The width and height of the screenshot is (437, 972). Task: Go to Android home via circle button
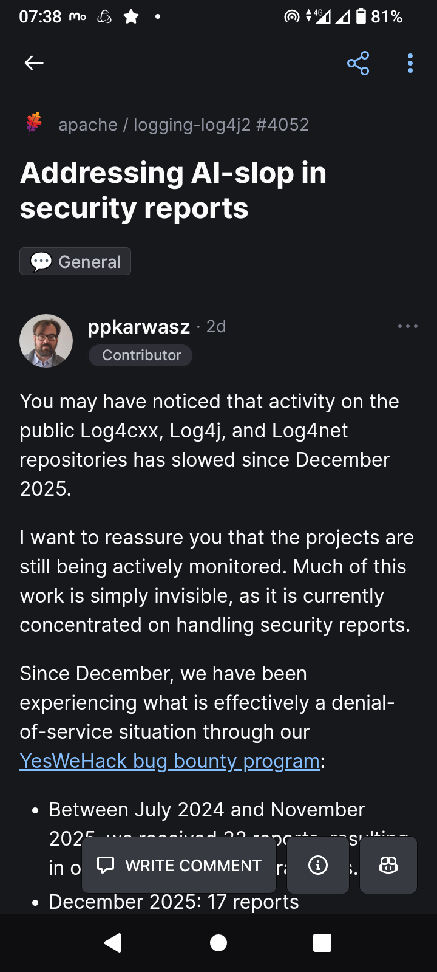(218, 943)
